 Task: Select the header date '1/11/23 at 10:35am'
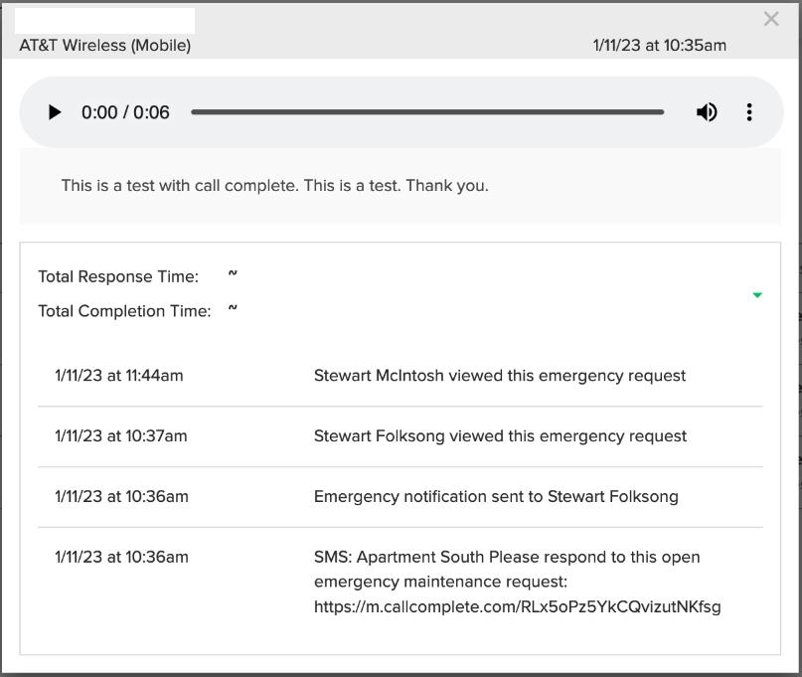click(x=659, y=46)
